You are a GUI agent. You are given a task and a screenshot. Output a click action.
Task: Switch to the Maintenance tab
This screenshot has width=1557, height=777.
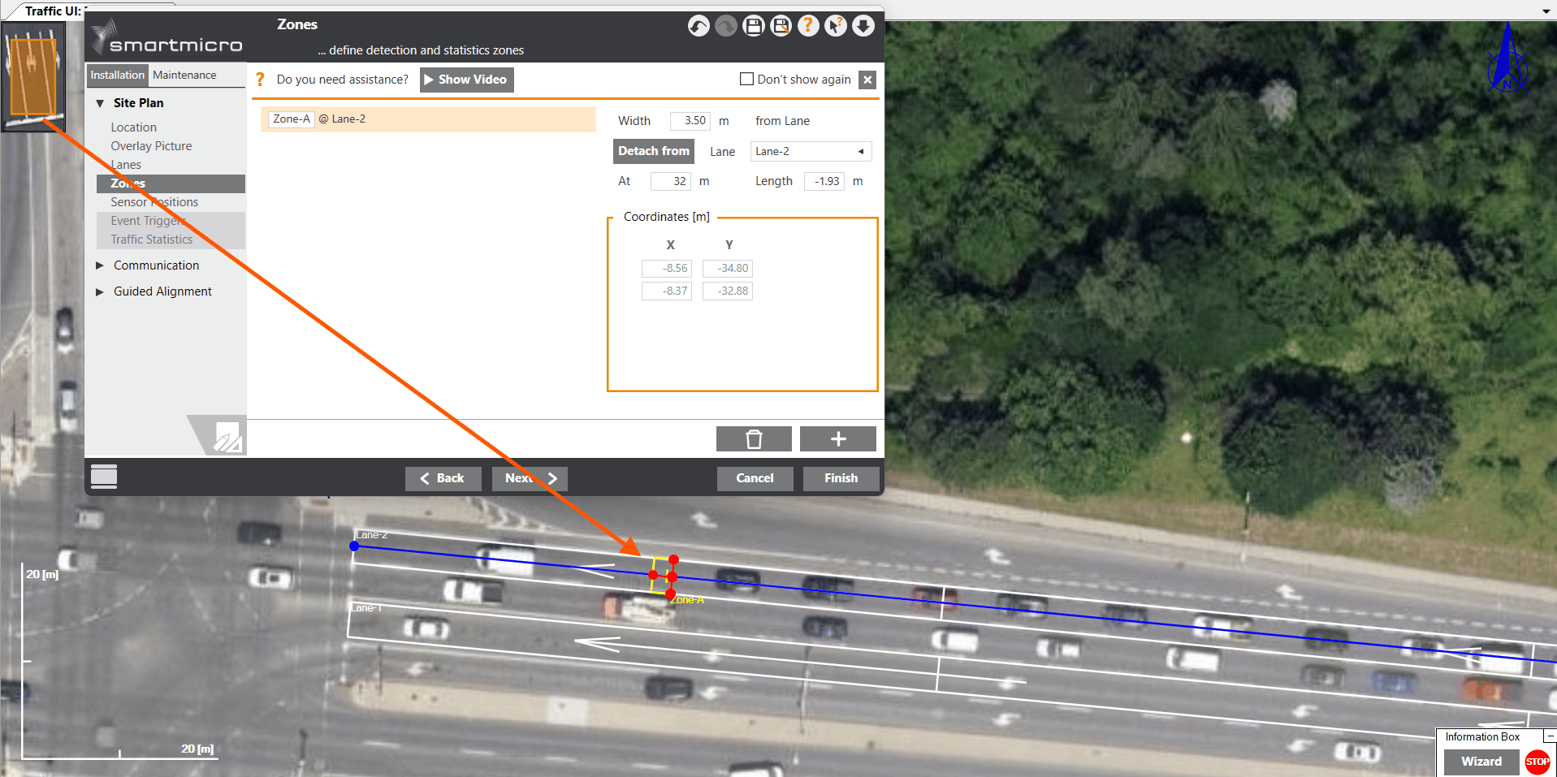coord(184,75)
